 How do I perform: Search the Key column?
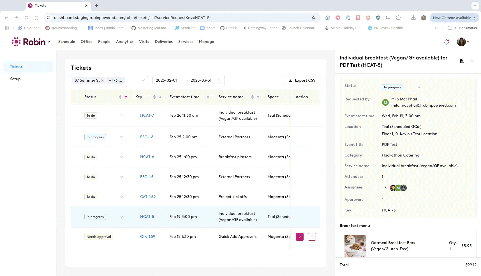tap(160, 97)
